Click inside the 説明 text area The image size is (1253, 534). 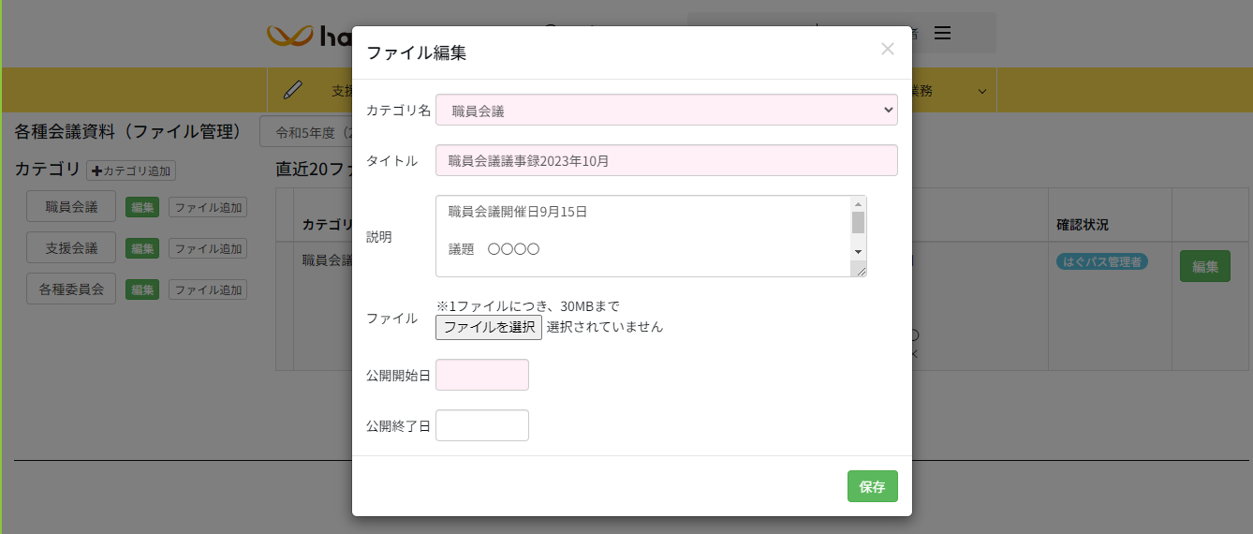(642, 236)
